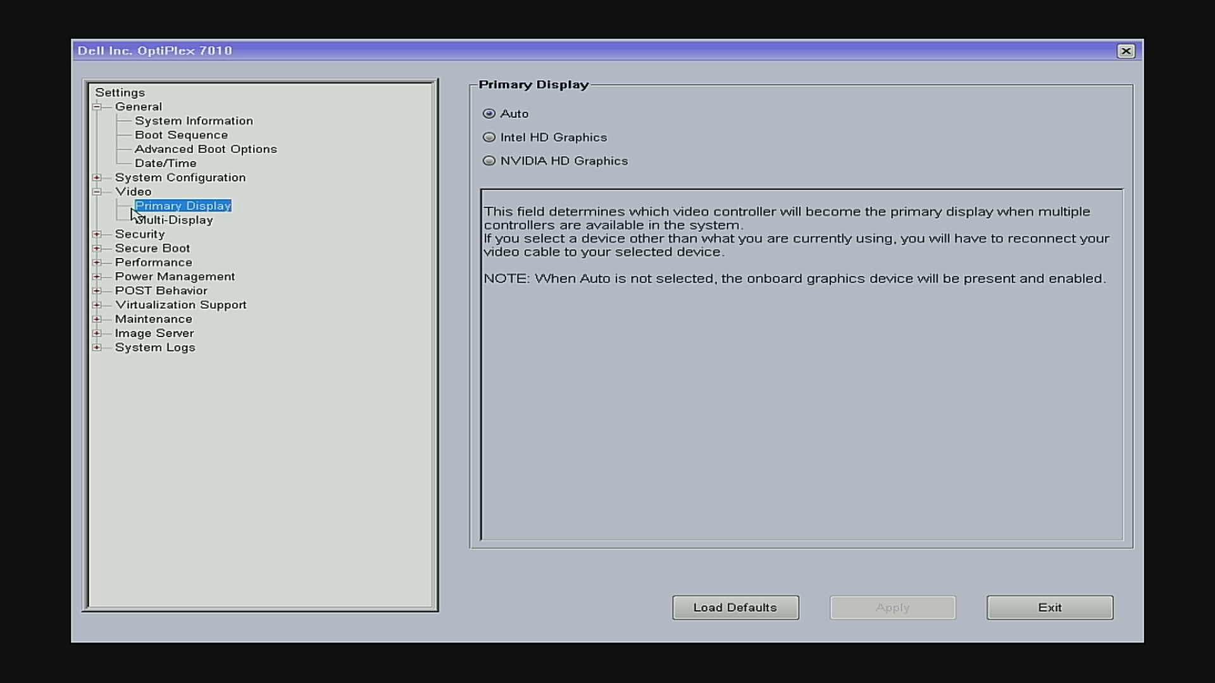Select the Power Management node label

175,276
